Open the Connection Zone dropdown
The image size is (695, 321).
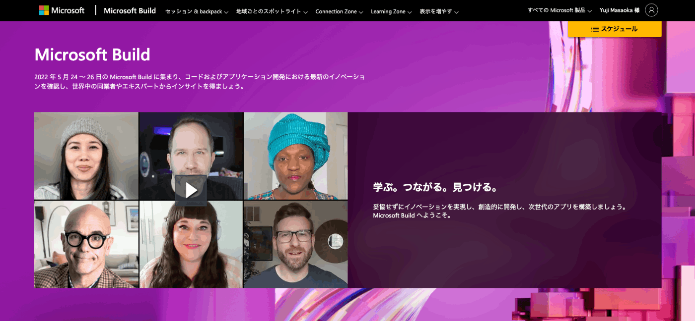coord(339,11)
